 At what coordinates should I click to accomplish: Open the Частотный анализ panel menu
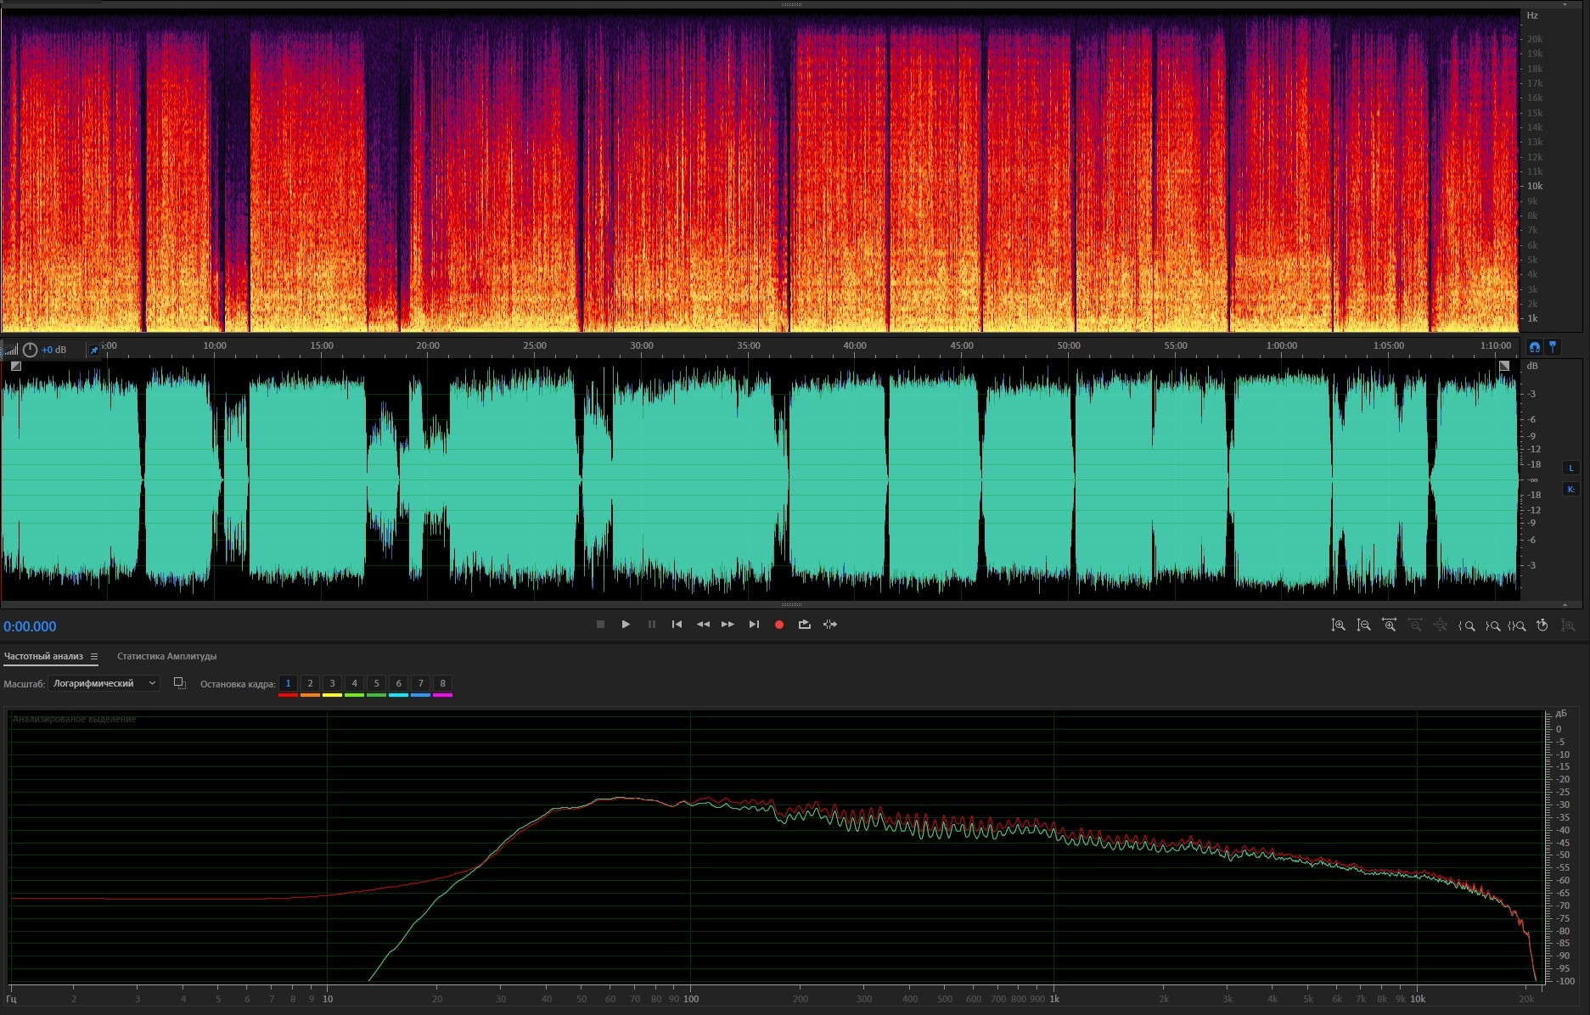[94, 656]
